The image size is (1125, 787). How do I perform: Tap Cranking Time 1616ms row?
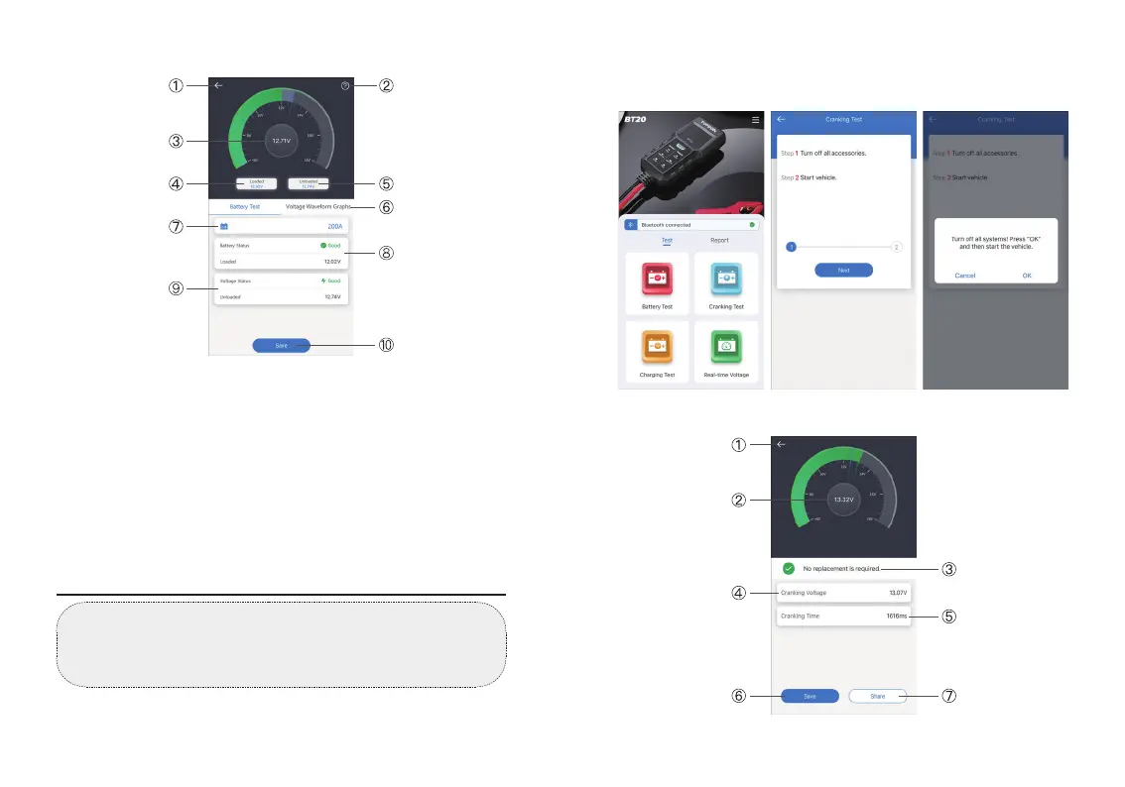point(843,616)
